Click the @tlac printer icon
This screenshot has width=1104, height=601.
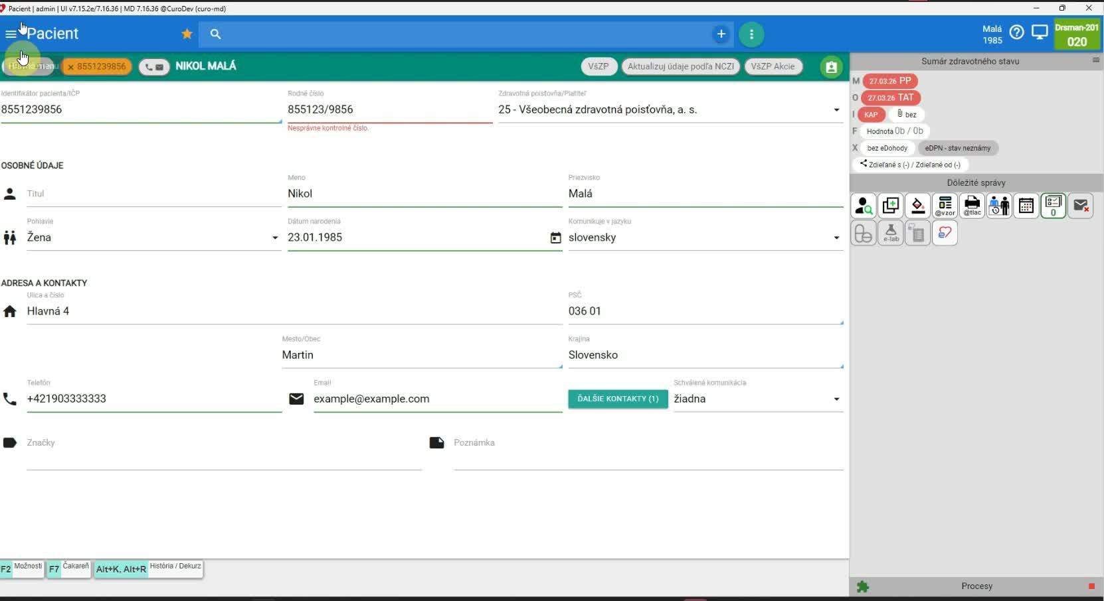972,206
